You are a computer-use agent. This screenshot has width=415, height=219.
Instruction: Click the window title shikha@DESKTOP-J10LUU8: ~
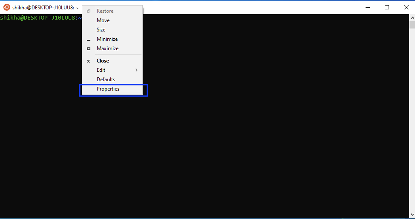(45, 8)
